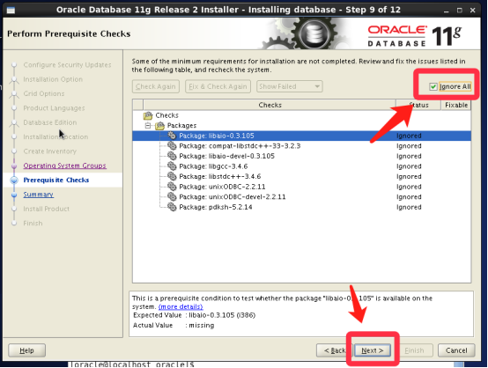This screenshot has width=488, height=368.
Task: Click the Check Again button
Action: 156,86
